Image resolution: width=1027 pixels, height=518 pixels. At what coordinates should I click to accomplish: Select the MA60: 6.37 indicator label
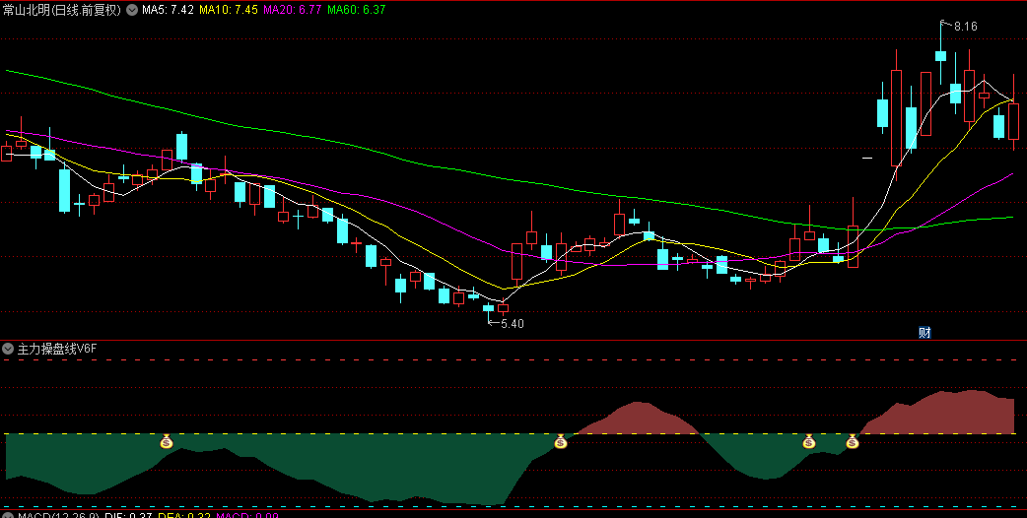click(x=357, y=10)
